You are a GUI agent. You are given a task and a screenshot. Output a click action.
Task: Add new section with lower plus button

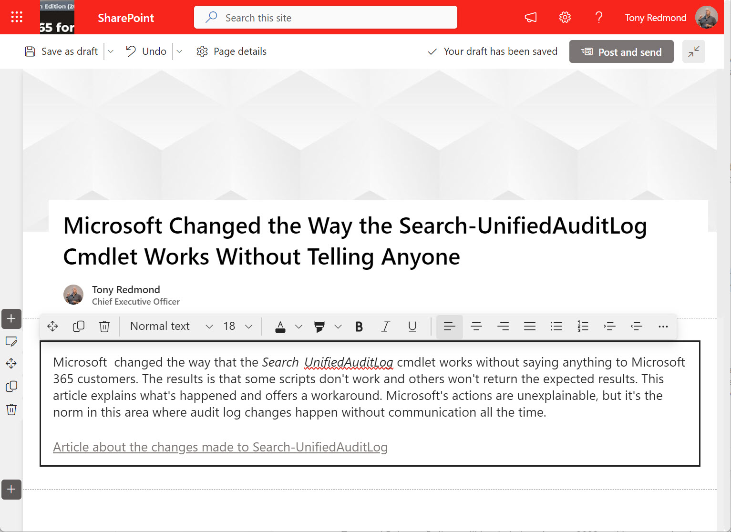[11, 490]
